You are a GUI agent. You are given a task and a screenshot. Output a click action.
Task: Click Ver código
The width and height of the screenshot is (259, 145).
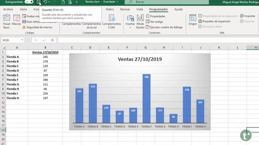155,22
